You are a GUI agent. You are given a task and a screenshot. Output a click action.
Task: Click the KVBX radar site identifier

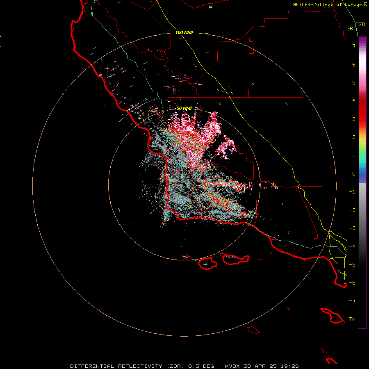tap(232, 366)
